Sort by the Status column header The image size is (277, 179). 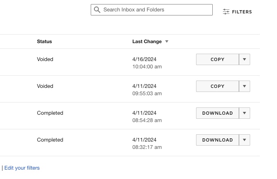point(44,41)
